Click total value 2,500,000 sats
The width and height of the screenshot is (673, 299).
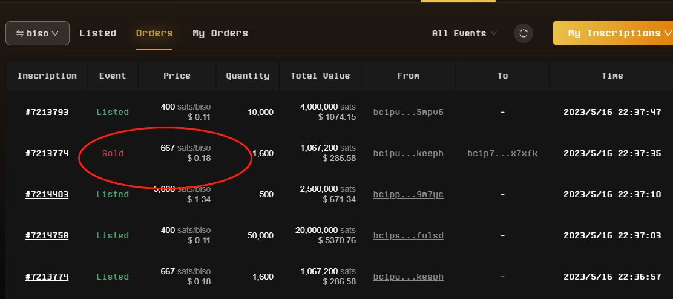328,189
